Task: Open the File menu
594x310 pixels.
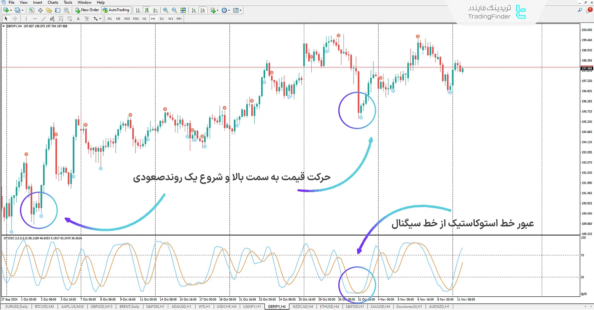Action: pos(11,2)
